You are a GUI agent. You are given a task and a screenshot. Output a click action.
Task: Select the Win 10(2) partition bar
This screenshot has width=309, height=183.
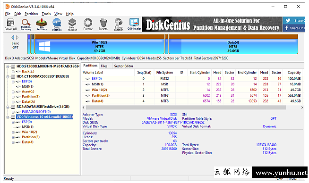click(x=100, y=44)
